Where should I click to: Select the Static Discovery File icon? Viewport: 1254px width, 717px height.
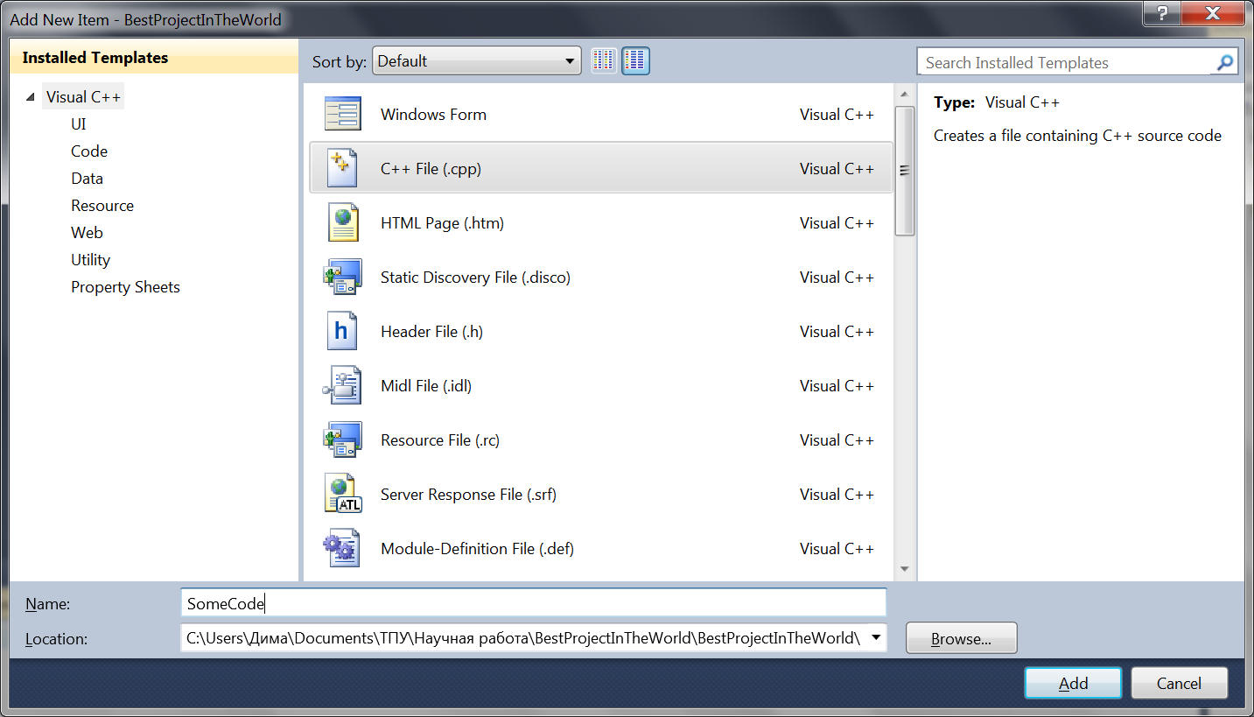click(x=342, y=278)
